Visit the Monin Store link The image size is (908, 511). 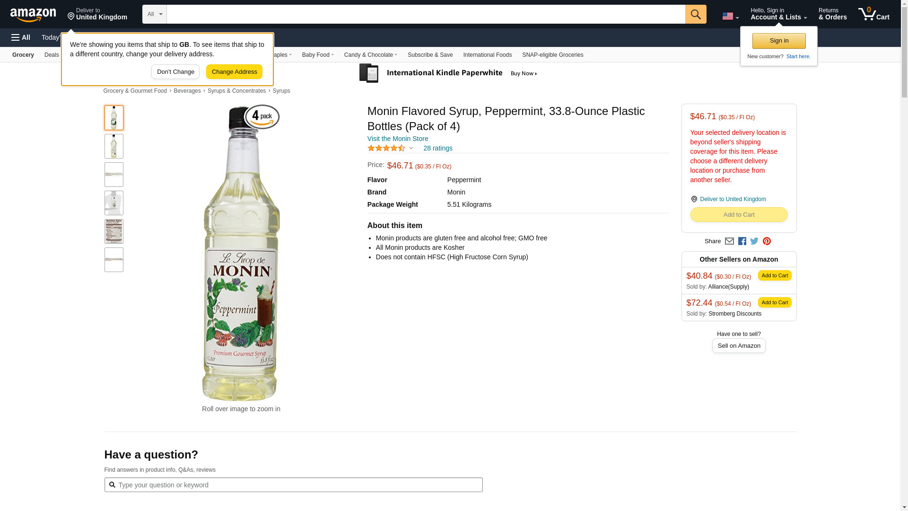point(398,139)
